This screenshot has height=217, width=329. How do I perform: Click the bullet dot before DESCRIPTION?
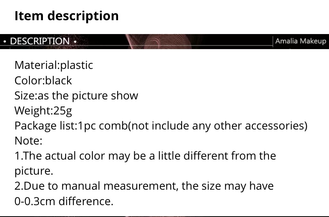[x=5, y=42]
